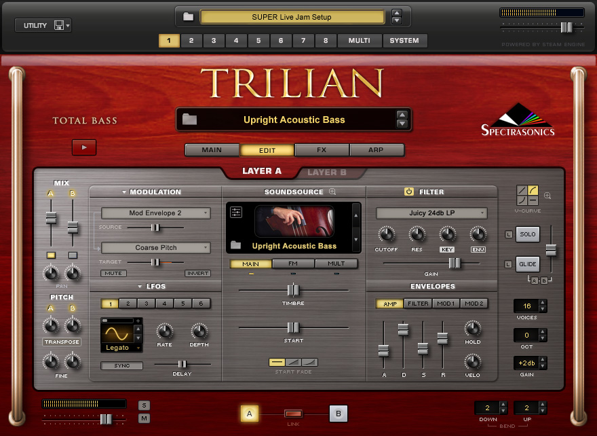Click the red play button under Total Bass
Screen dimensions: 597x436
[84, 147]
